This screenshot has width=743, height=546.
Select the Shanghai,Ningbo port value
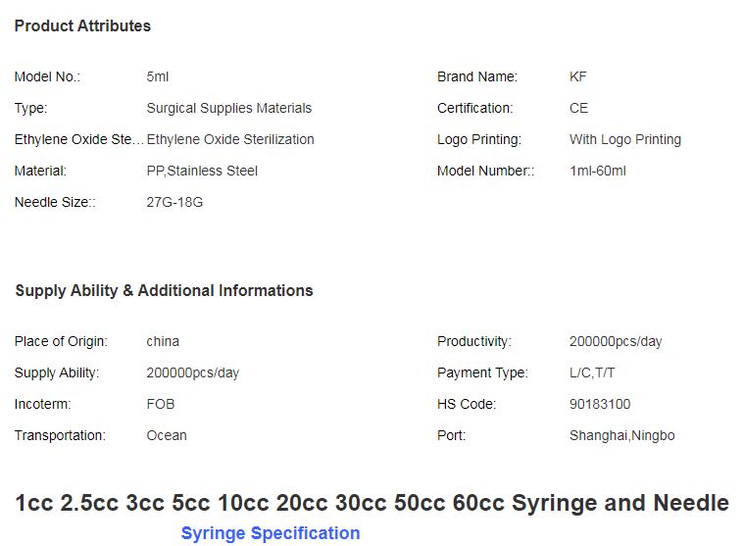click(x=621, y=435)
